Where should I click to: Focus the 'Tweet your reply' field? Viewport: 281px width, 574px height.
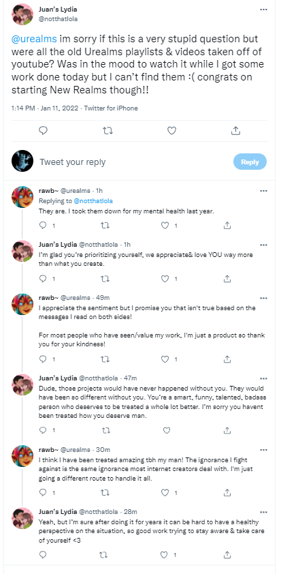pos(131,162)
